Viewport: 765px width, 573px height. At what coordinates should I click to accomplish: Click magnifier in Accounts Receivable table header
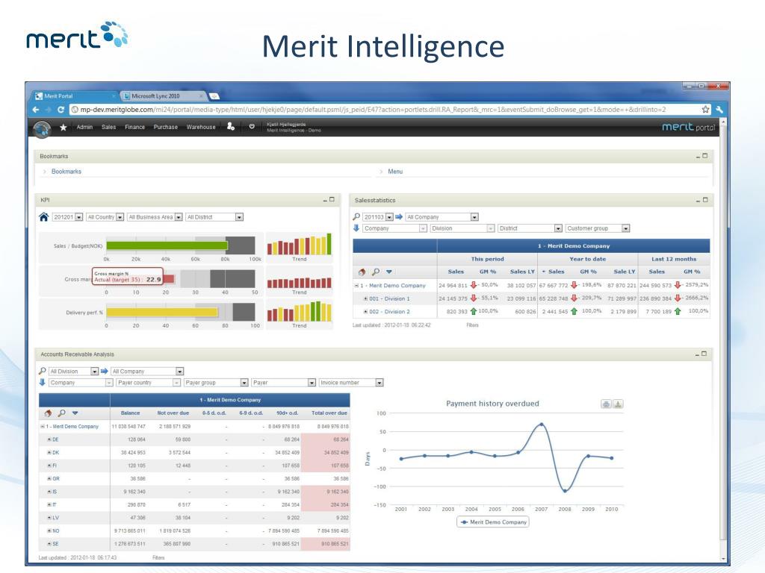pos(61,413)
